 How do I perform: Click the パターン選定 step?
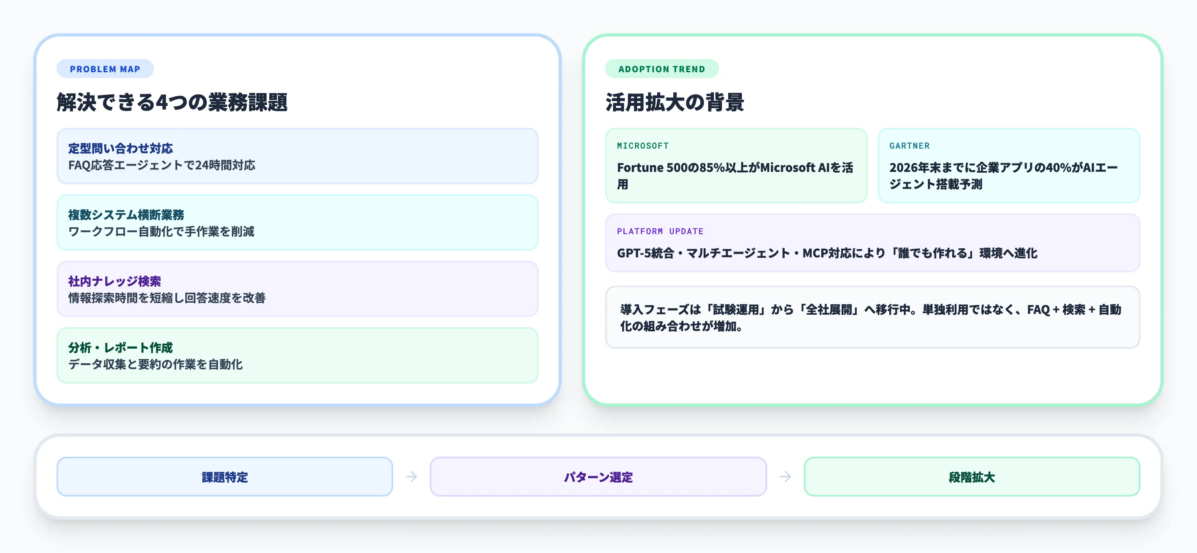pos(598,476)
